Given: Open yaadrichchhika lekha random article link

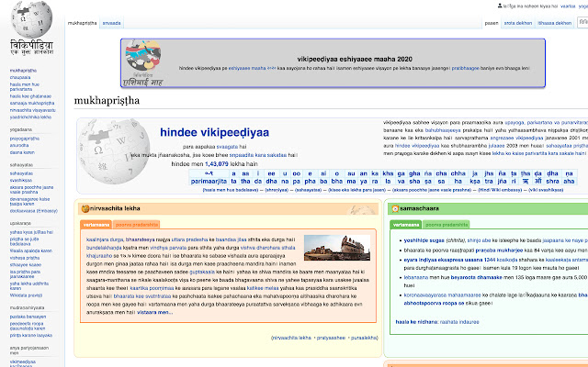Looking at the screenshot, I should click(x=30, y=117).
